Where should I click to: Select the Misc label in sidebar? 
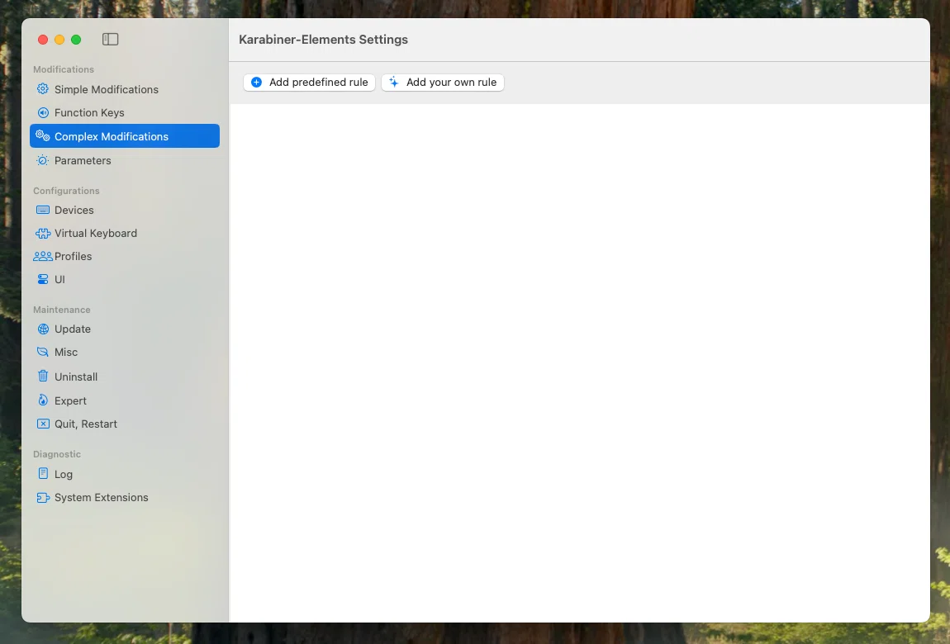click(x=66, y=352)
